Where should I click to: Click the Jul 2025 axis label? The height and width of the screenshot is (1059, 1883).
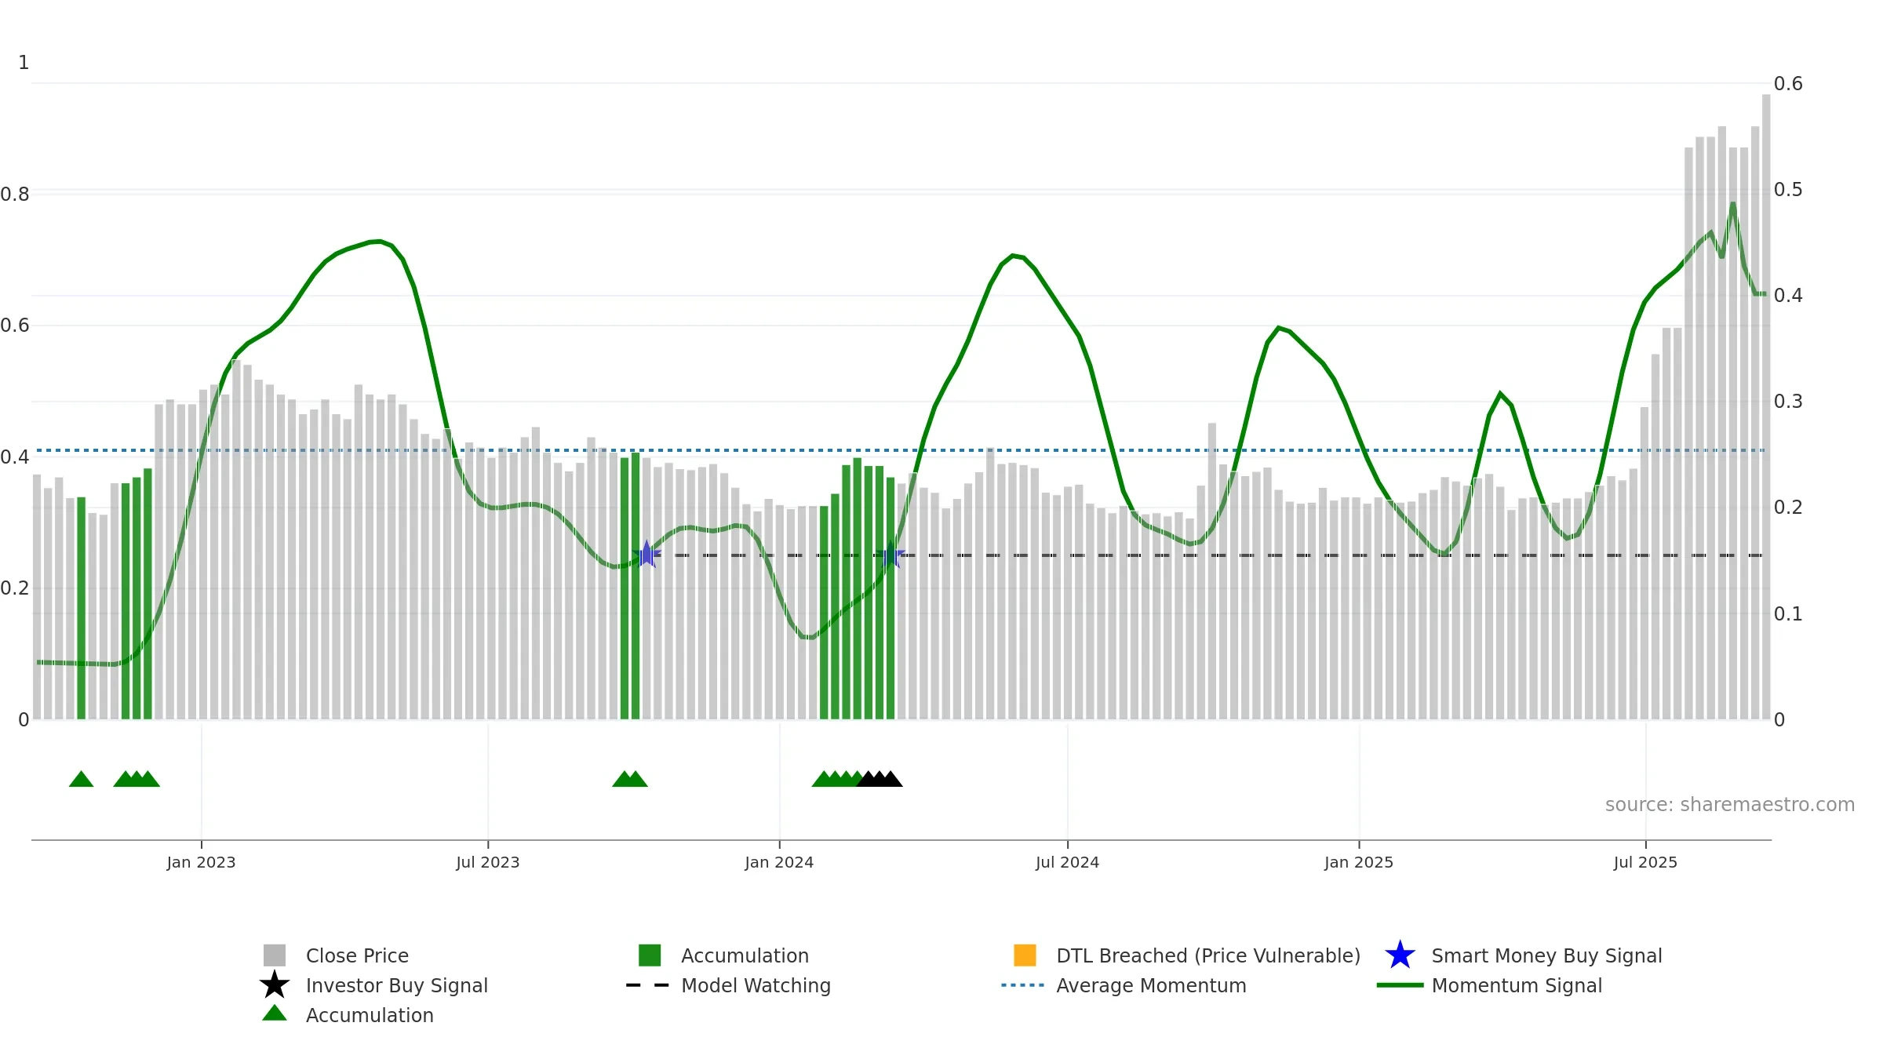pos(1645,863)
